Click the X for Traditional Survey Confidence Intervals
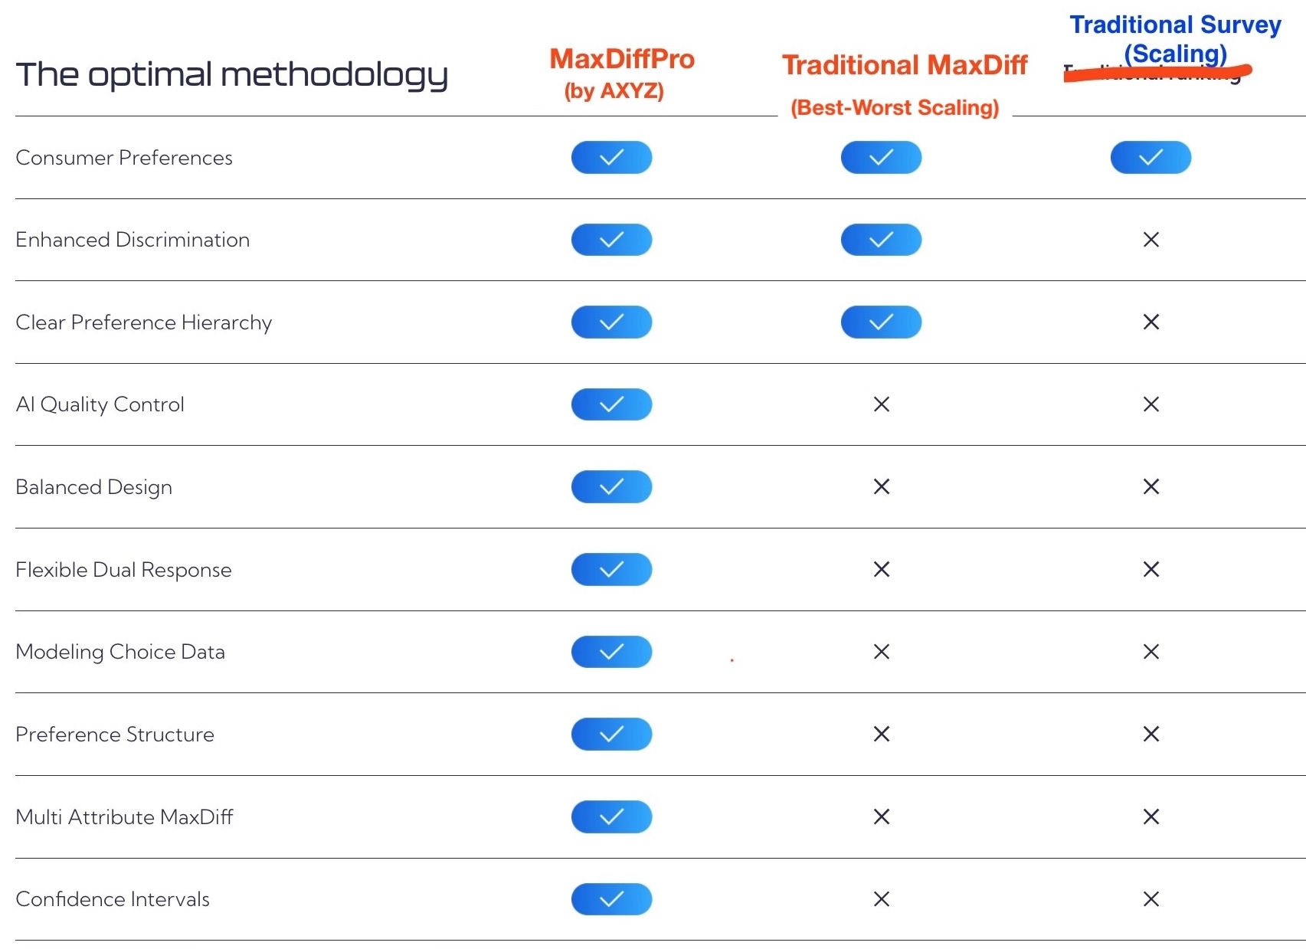This screenshot has height=949, width=1306. [1151, 899]
